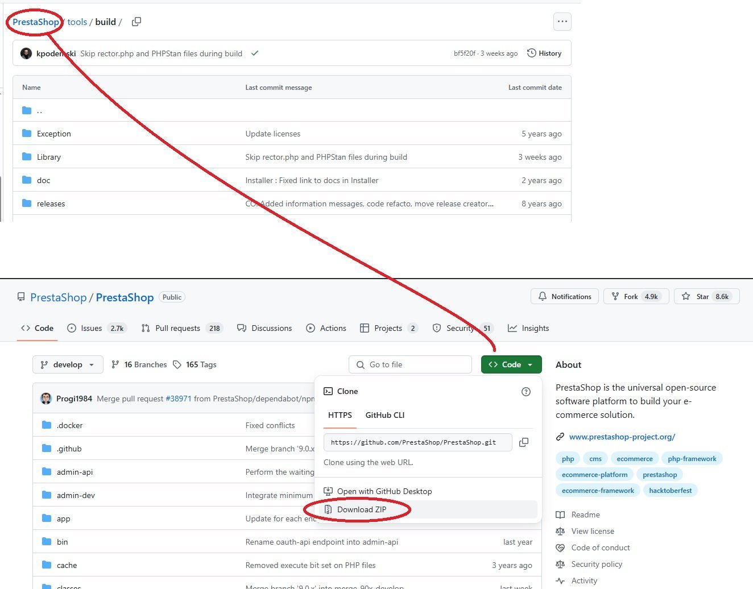The height and width of the screenshot is (589, 753).
Task: Open the Activity link
Action: click(x=584, y=580)
